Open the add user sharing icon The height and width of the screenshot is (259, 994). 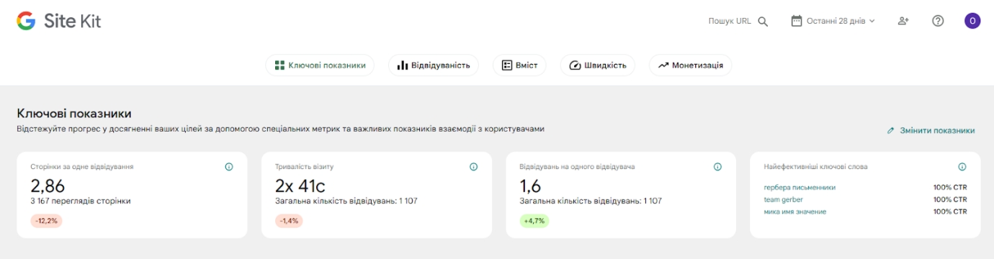pyautogui.click(x=903, y=21)
